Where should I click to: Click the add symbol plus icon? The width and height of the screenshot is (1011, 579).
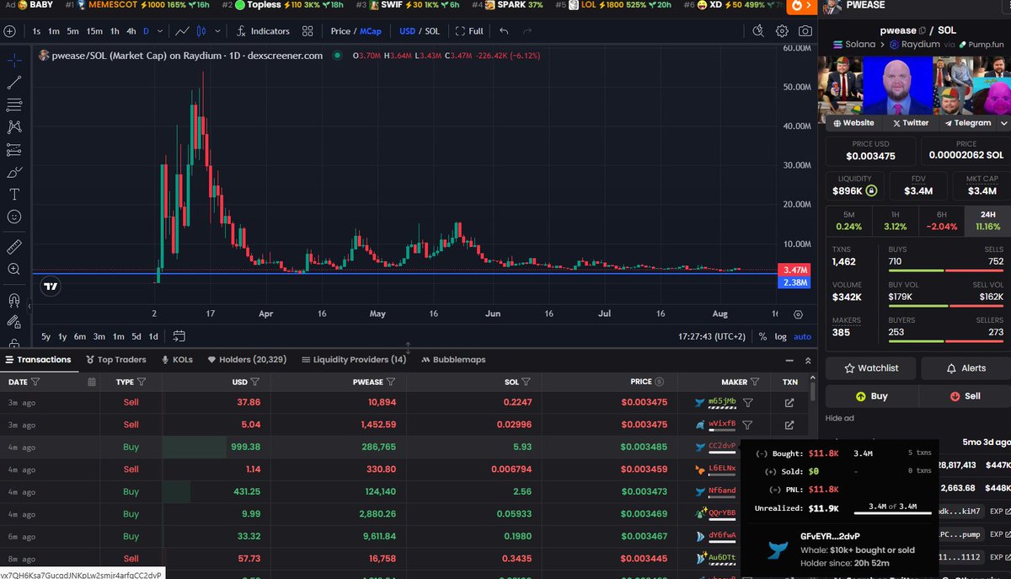(9, 31)
